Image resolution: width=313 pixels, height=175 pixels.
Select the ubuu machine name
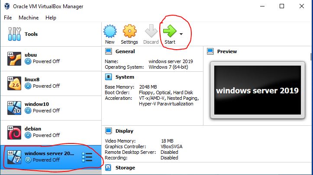[31, 55]
